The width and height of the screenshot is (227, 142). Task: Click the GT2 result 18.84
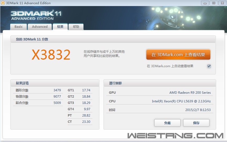click(x=86, y=97)
